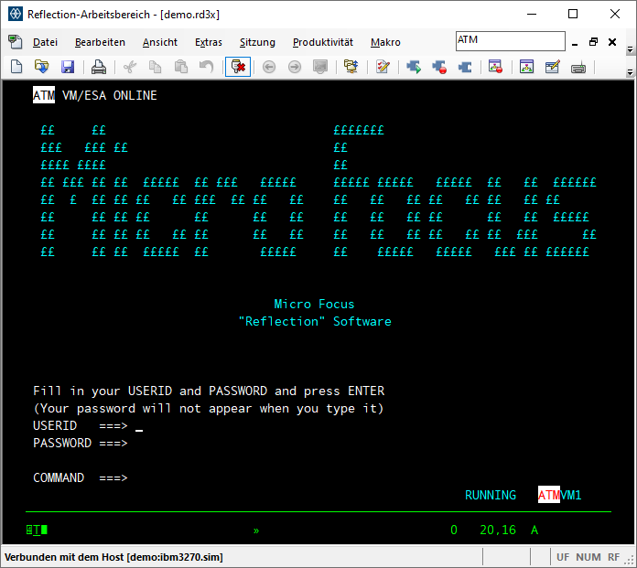Click the search box containing ATM
The width and height of the screenshot is (637, 568).
click(511, 41)
